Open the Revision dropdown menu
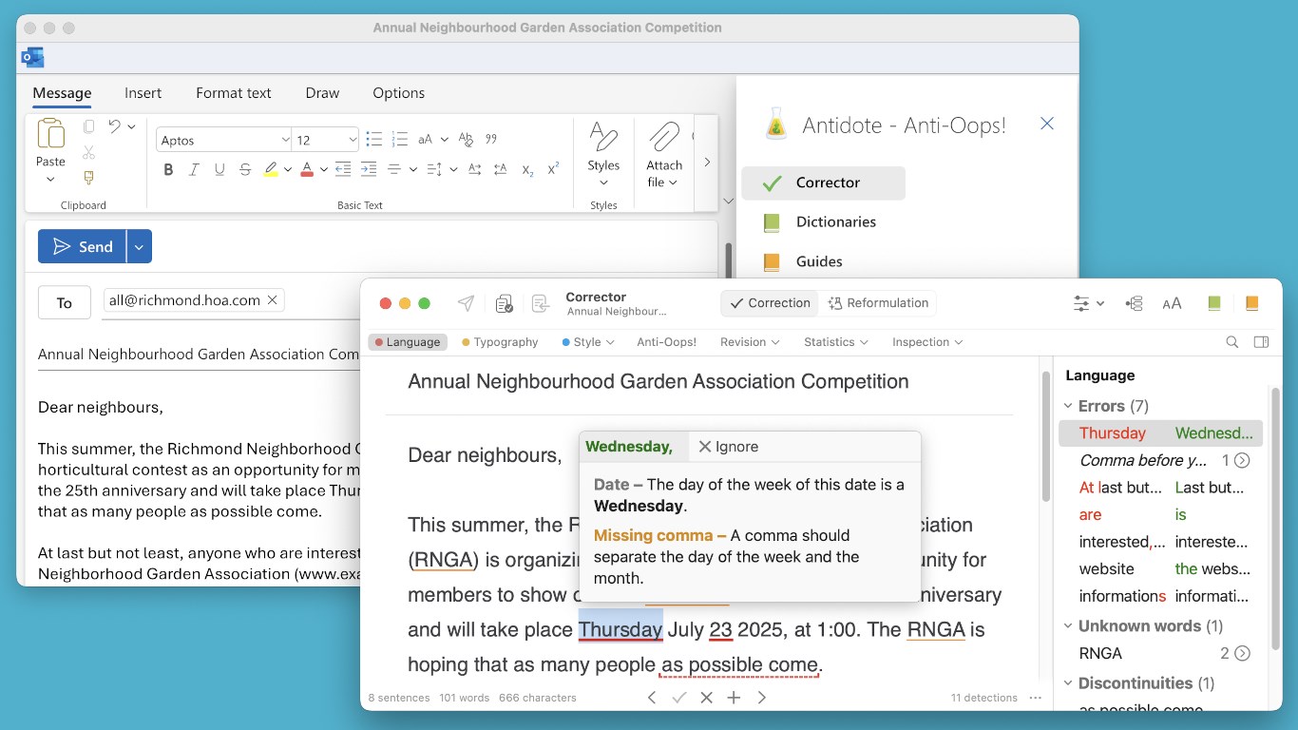 click(x=750, y=342)
